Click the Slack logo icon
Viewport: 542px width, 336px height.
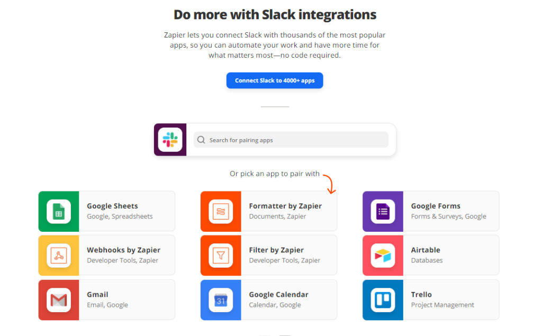point(169,140)
